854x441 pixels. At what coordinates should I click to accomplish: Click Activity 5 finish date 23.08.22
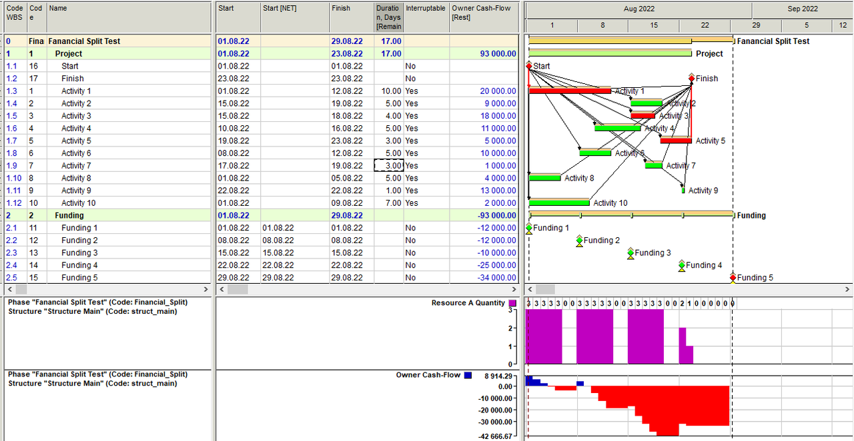(x=348, y=141)
